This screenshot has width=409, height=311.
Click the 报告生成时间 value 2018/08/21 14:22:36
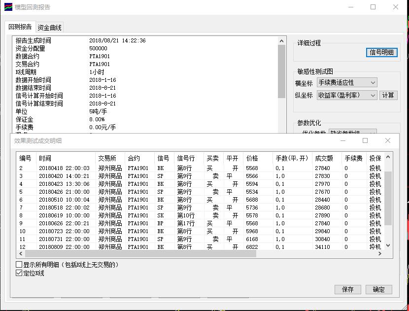(117, 40)
